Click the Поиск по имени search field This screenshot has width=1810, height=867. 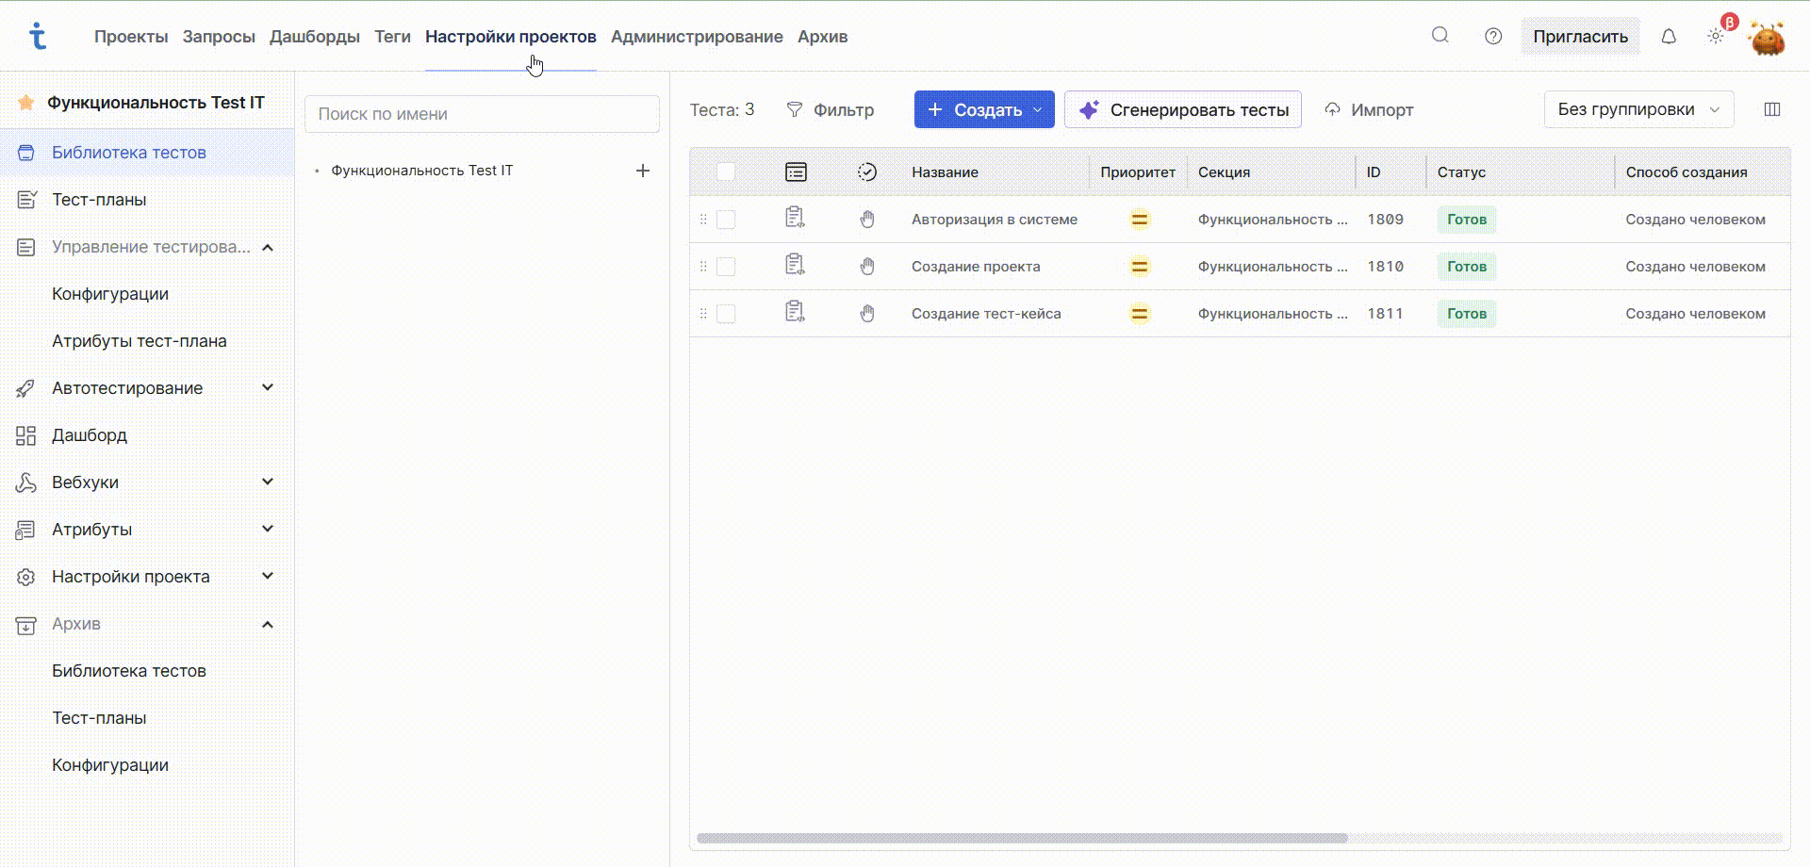tap(482, 113)
